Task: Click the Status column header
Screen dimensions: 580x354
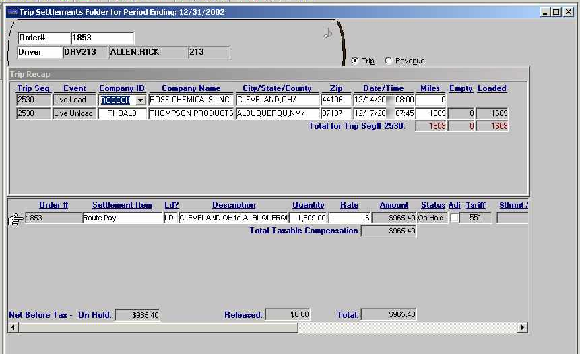Action: tap(433, 205)
